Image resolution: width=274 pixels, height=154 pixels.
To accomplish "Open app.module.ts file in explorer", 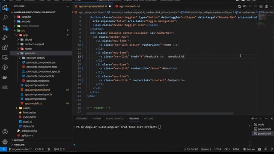I will point(33,104).
